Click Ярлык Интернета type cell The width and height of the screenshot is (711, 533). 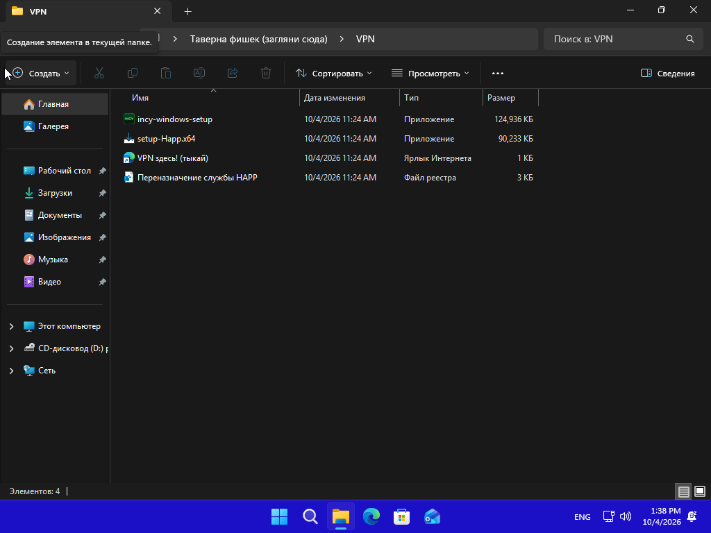click(437, 158)
